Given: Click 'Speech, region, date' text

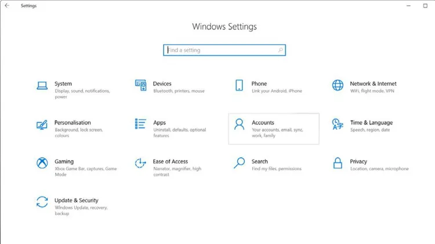Looking at the screenshot, I should 370,130.
